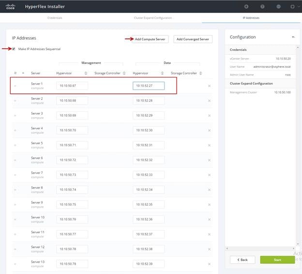Remove Server 7 using its X icon
The image size is (302, 274).
210,175
